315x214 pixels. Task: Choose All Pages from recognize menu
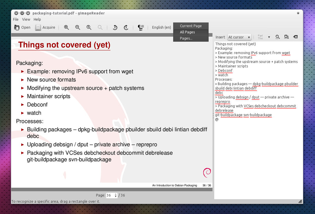(x=191, y=32)
